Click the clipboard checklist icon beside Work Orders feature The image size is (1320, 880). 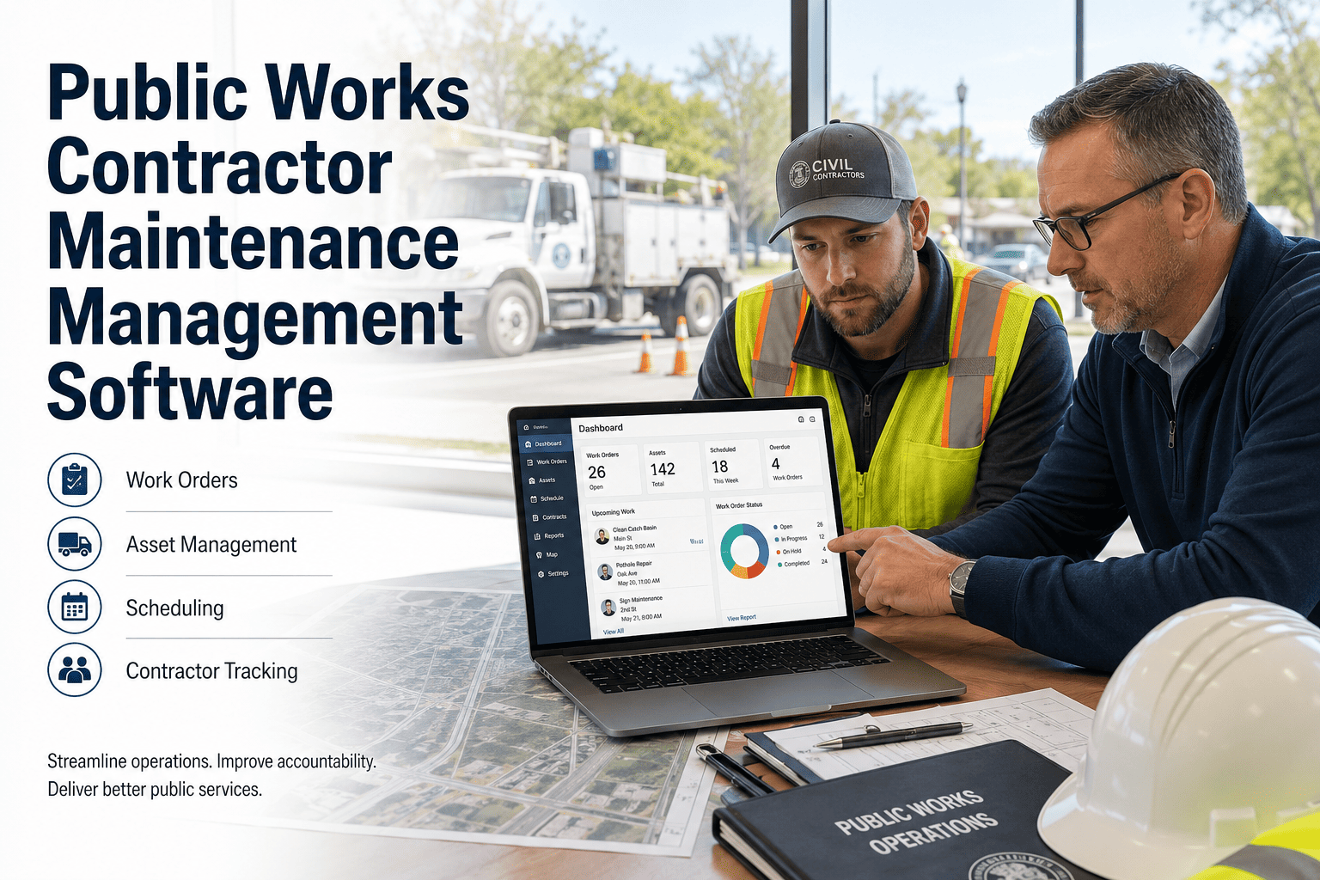click(75, 480)
